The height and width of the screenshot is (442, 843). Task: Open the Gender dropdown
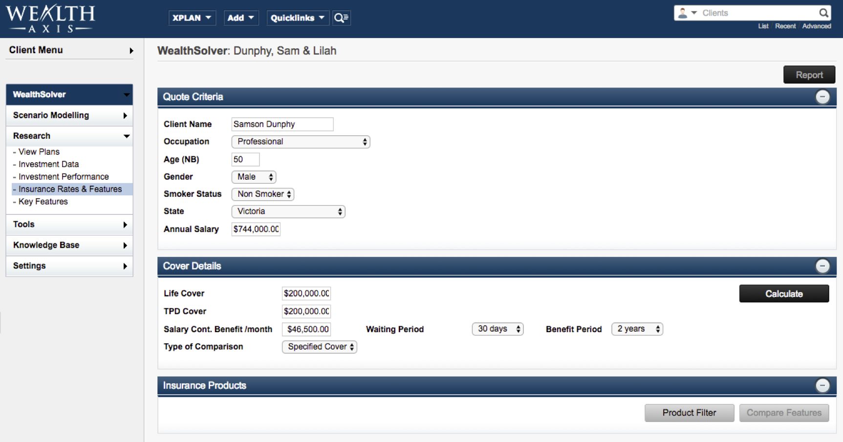pos(254,177)
